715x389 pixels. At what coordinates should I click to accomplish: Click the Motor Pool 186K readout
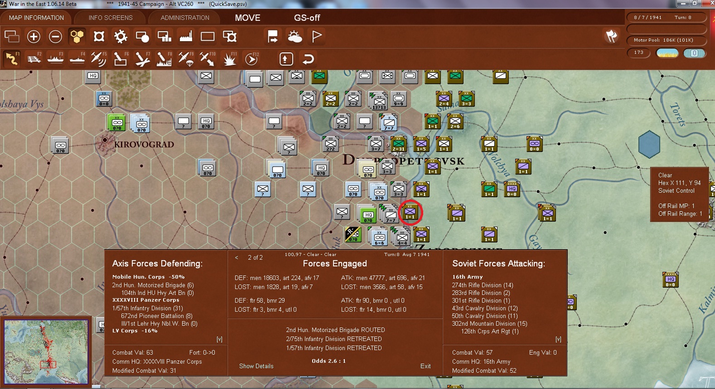pyautogui.click(x=666, y=40)
